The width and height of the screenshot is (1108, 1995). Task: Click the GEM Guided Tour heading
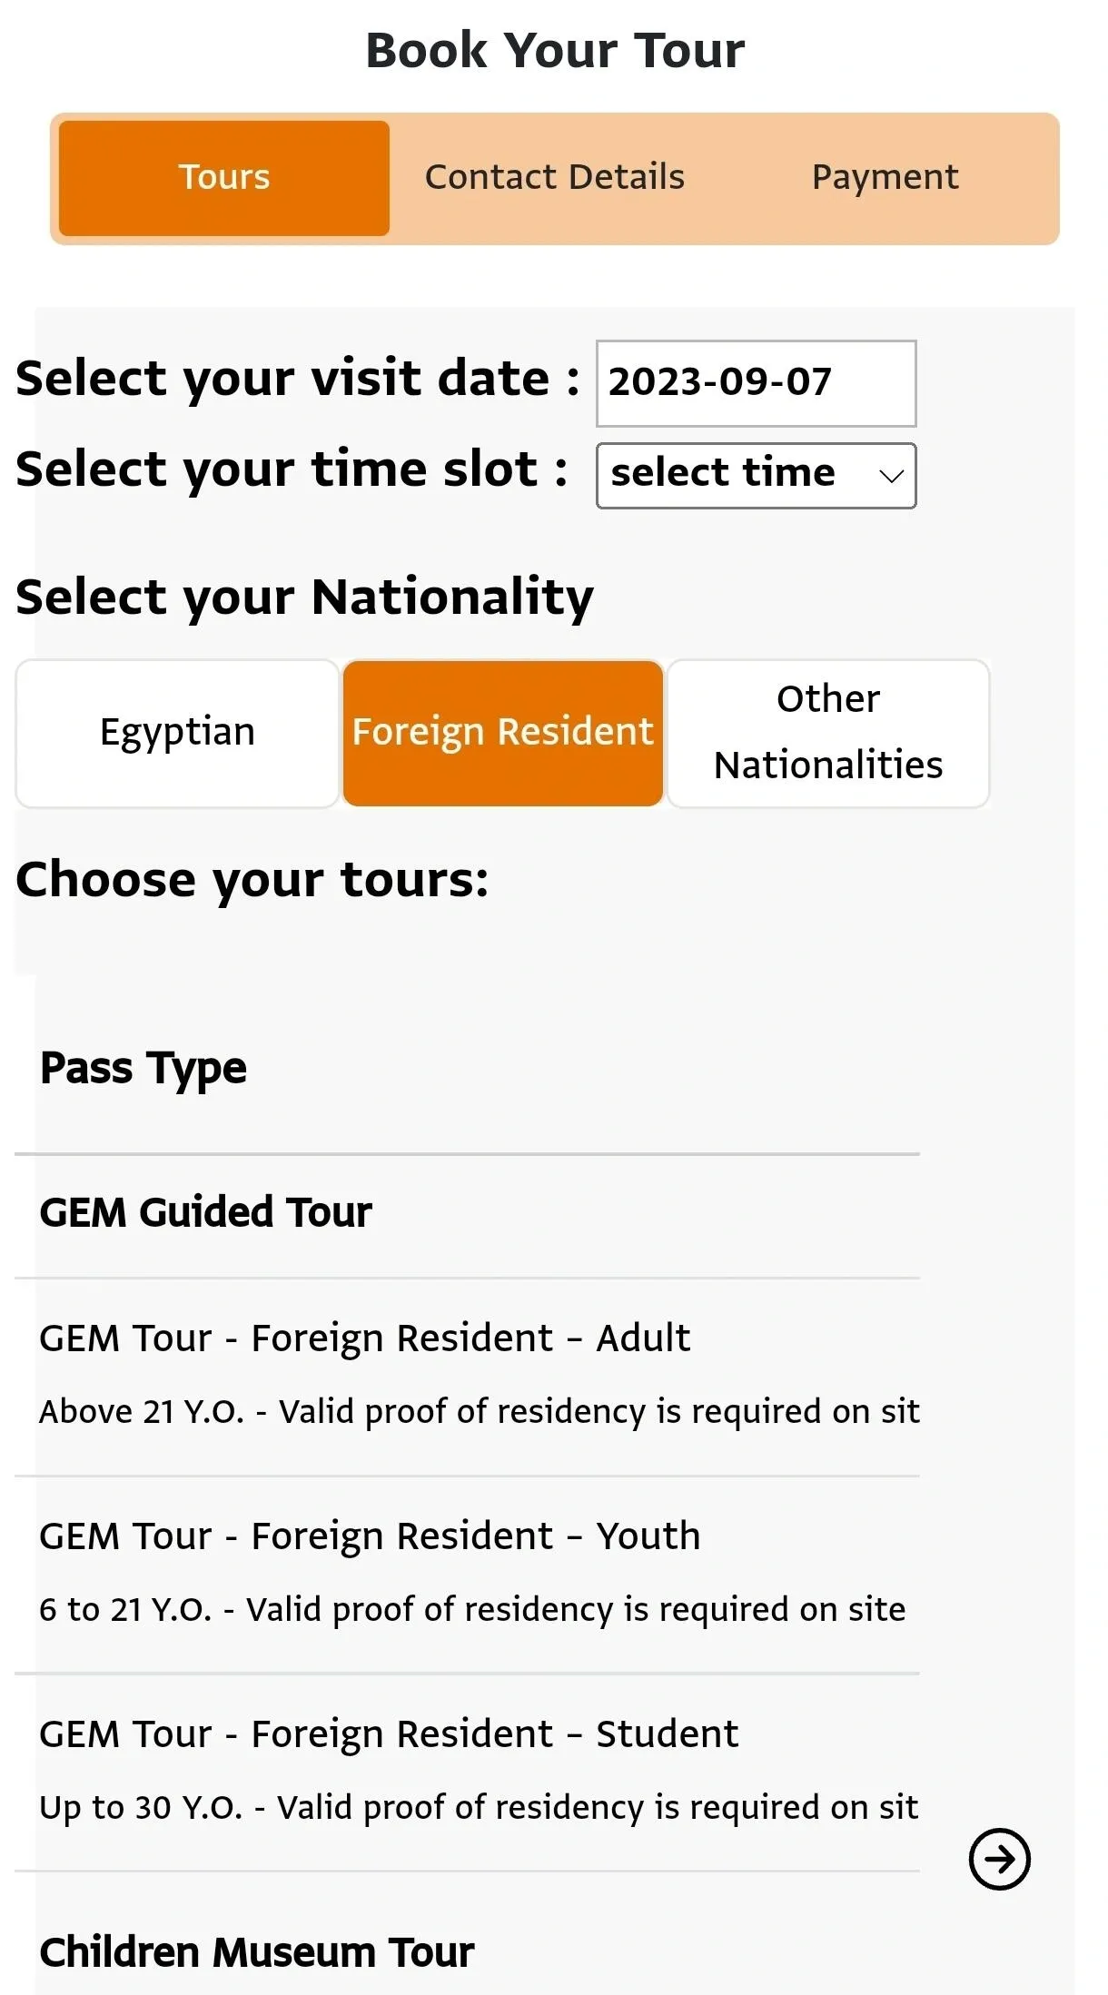206,1213
